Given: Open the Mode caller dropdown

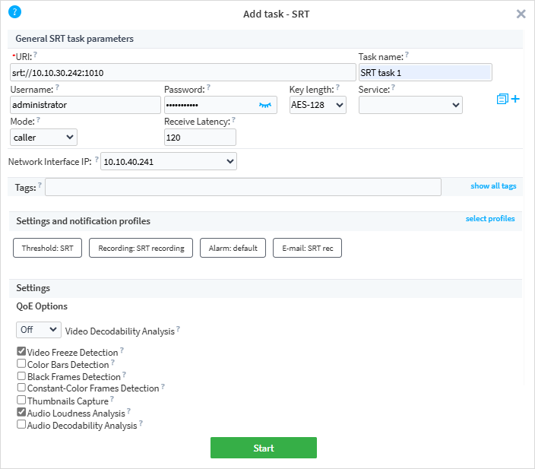Looking at the screenshot, I should point(44,137).
